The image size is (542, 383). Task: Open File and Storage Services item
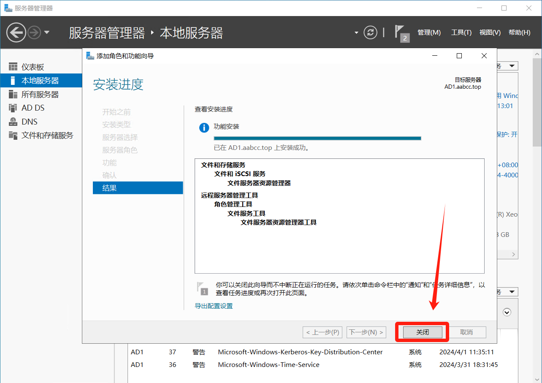tap(47, 136)
